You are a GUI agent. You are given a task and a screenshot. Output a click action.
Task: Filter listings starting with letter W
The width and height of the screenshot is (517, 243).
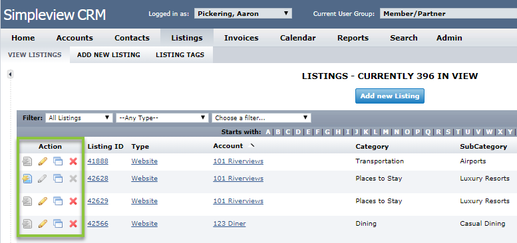click(489, 132)
